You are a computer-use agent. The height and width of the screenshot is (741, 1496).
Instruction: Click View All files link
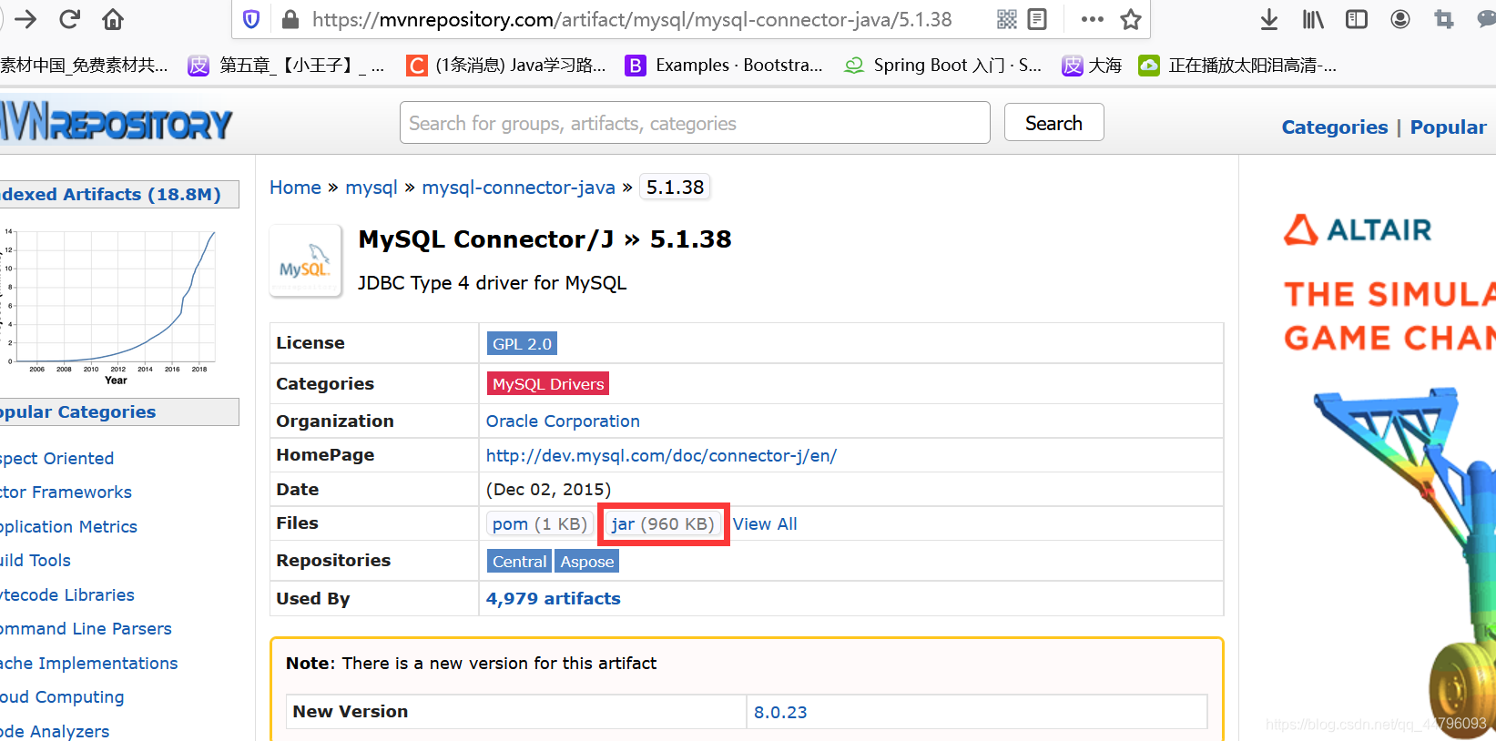coord(765,524)
